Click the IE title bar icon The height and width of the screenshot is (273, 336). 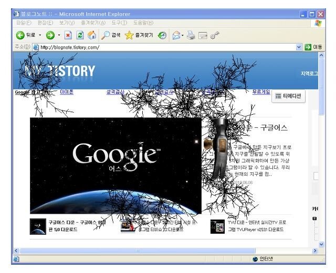tap(16, 14)
